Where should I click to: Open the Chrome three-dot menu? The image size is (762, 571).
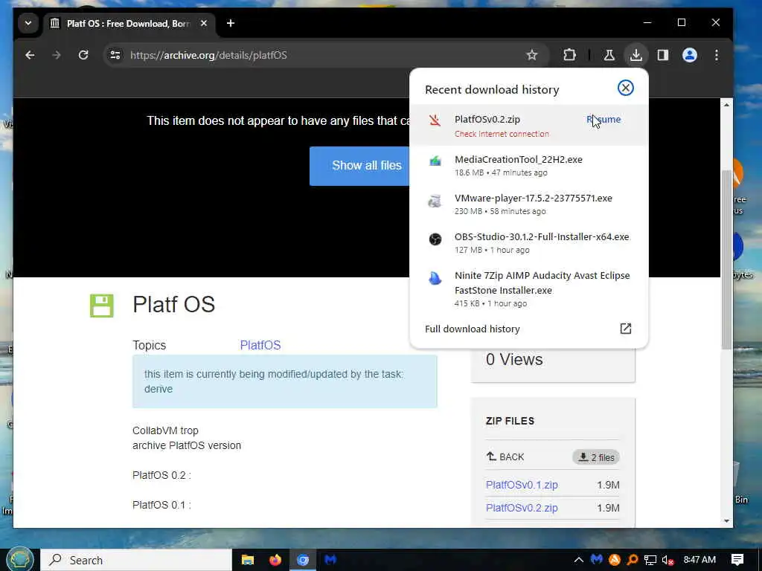[x=717, y=55]
